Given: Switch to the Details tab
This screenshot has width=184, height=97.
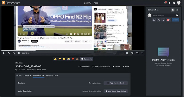Looking at the screenshot, I should (19, 76).
